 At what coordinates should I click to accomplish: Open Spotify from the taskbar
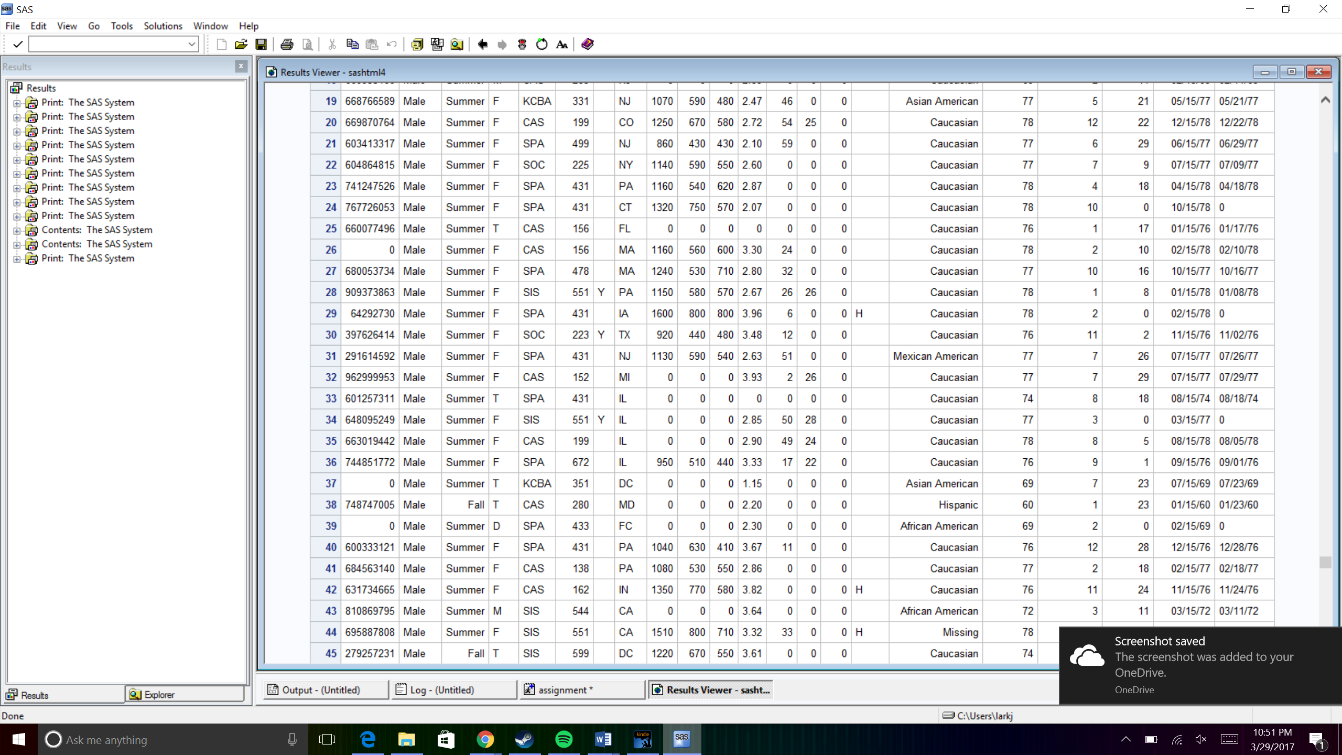(x=564, y=740)
